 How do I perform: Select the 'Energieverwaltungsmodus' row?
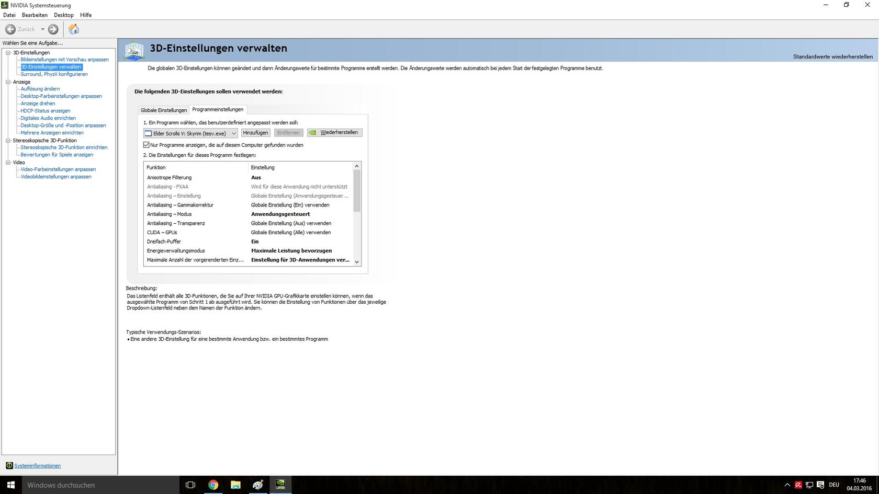point(249,251)
